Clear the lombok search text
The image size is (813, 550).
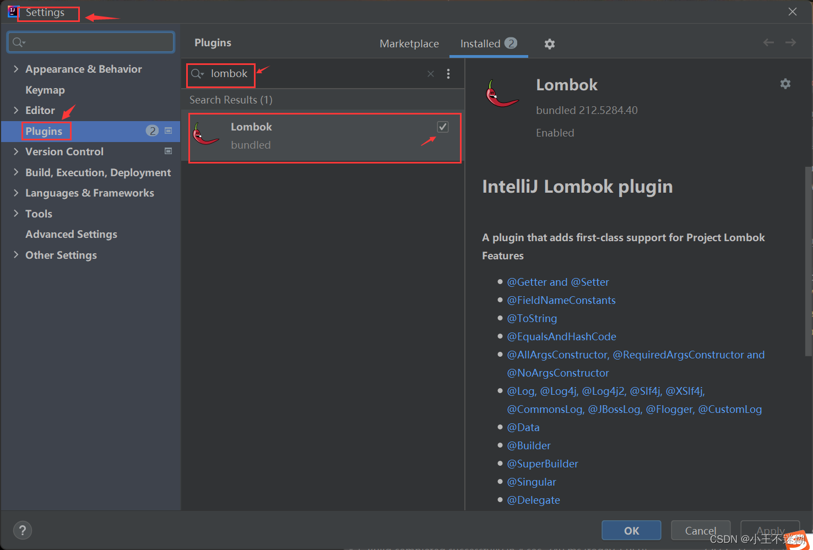(x=431, y=74)
